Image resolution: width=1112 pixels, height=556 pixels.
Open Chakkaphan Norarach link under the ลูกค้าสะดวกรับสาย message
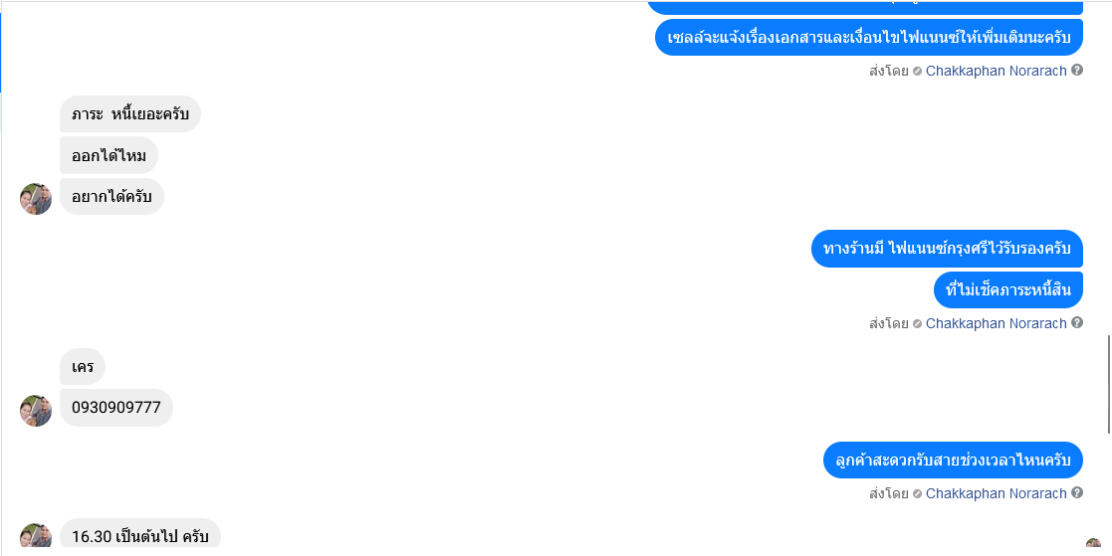coord(996,493)
